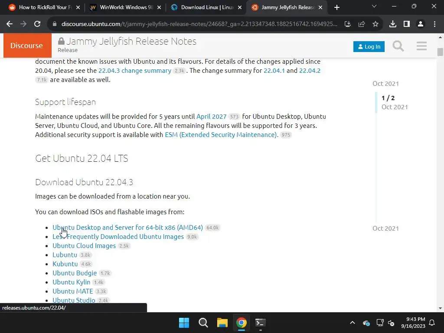Open the Ubuntu Cloud Images link
The image size is (444, 333).
(x=84, y=246)
